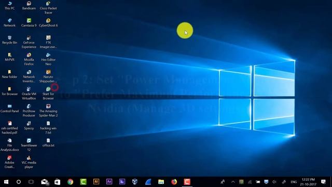Switch ENG input language indicator
The image size is (332, 187).
(x=294, y=182)
